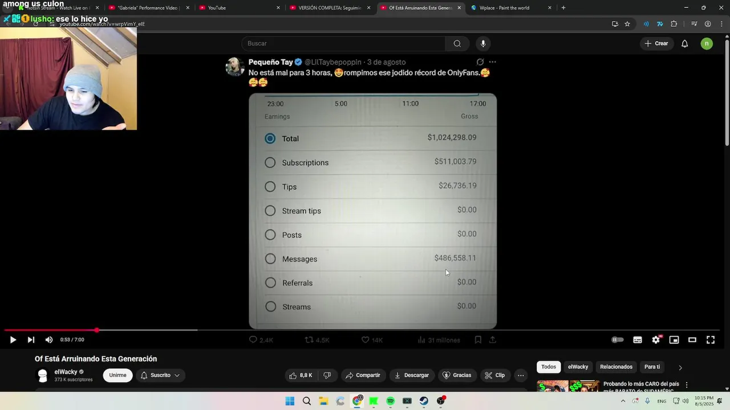This screenshot has width=730, height=410.
Task: Switch to miniplayer mode
Action: 674,340
